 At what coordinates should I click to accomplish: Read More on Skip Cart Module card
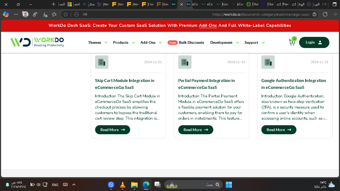(x=113, y=130)
